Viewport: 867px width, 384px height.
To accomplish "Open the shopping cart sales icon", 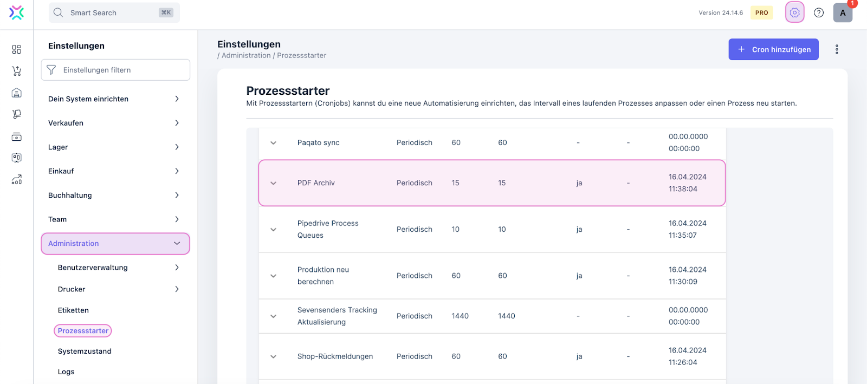I will tap(16, 71).
